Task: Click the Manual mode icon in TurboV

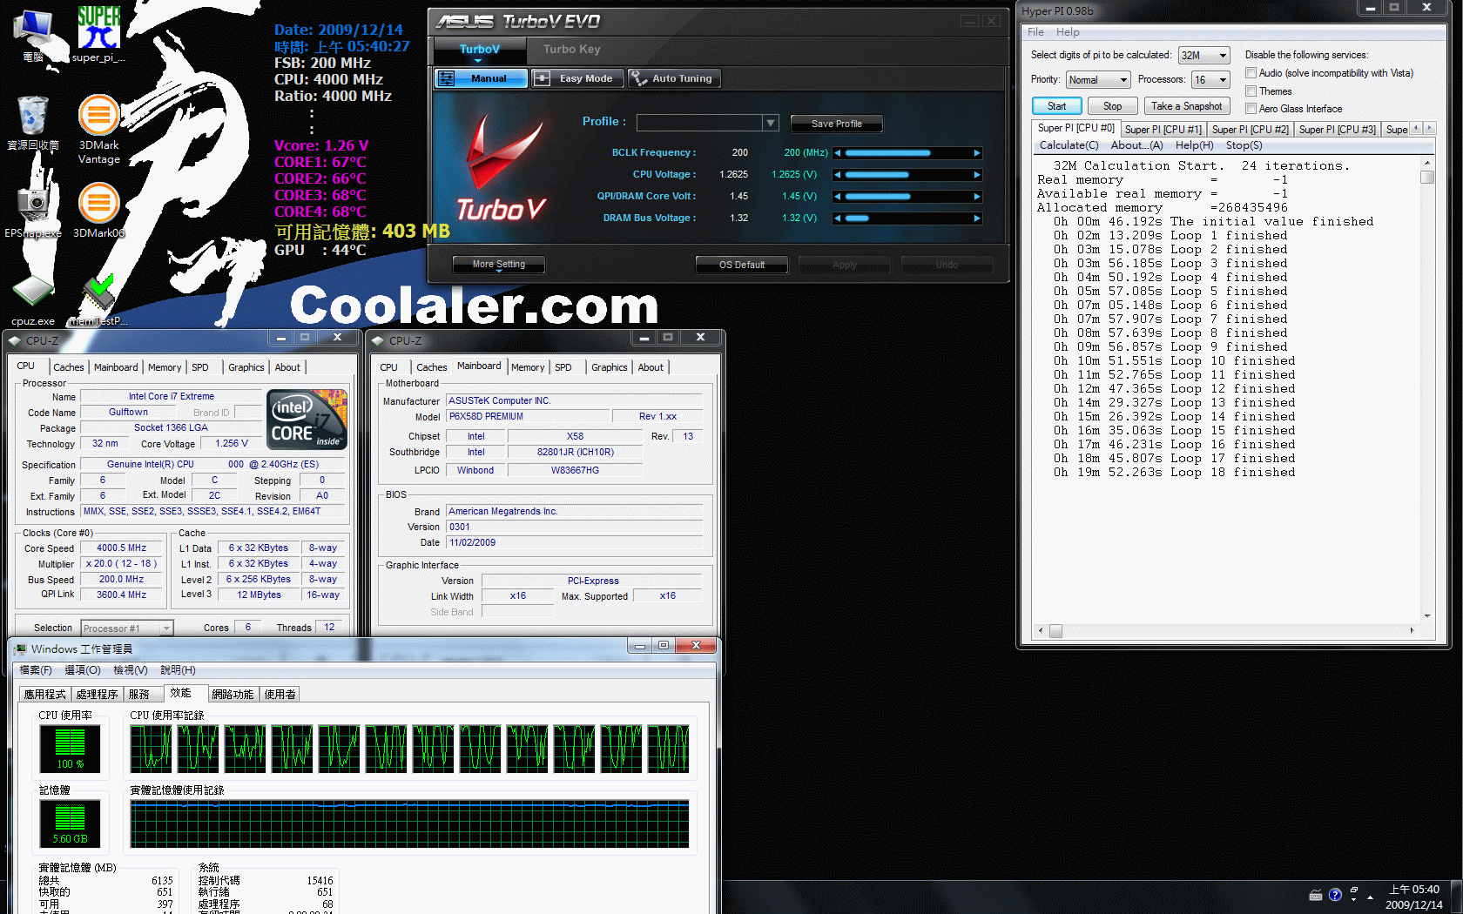Action: point(447,78)
